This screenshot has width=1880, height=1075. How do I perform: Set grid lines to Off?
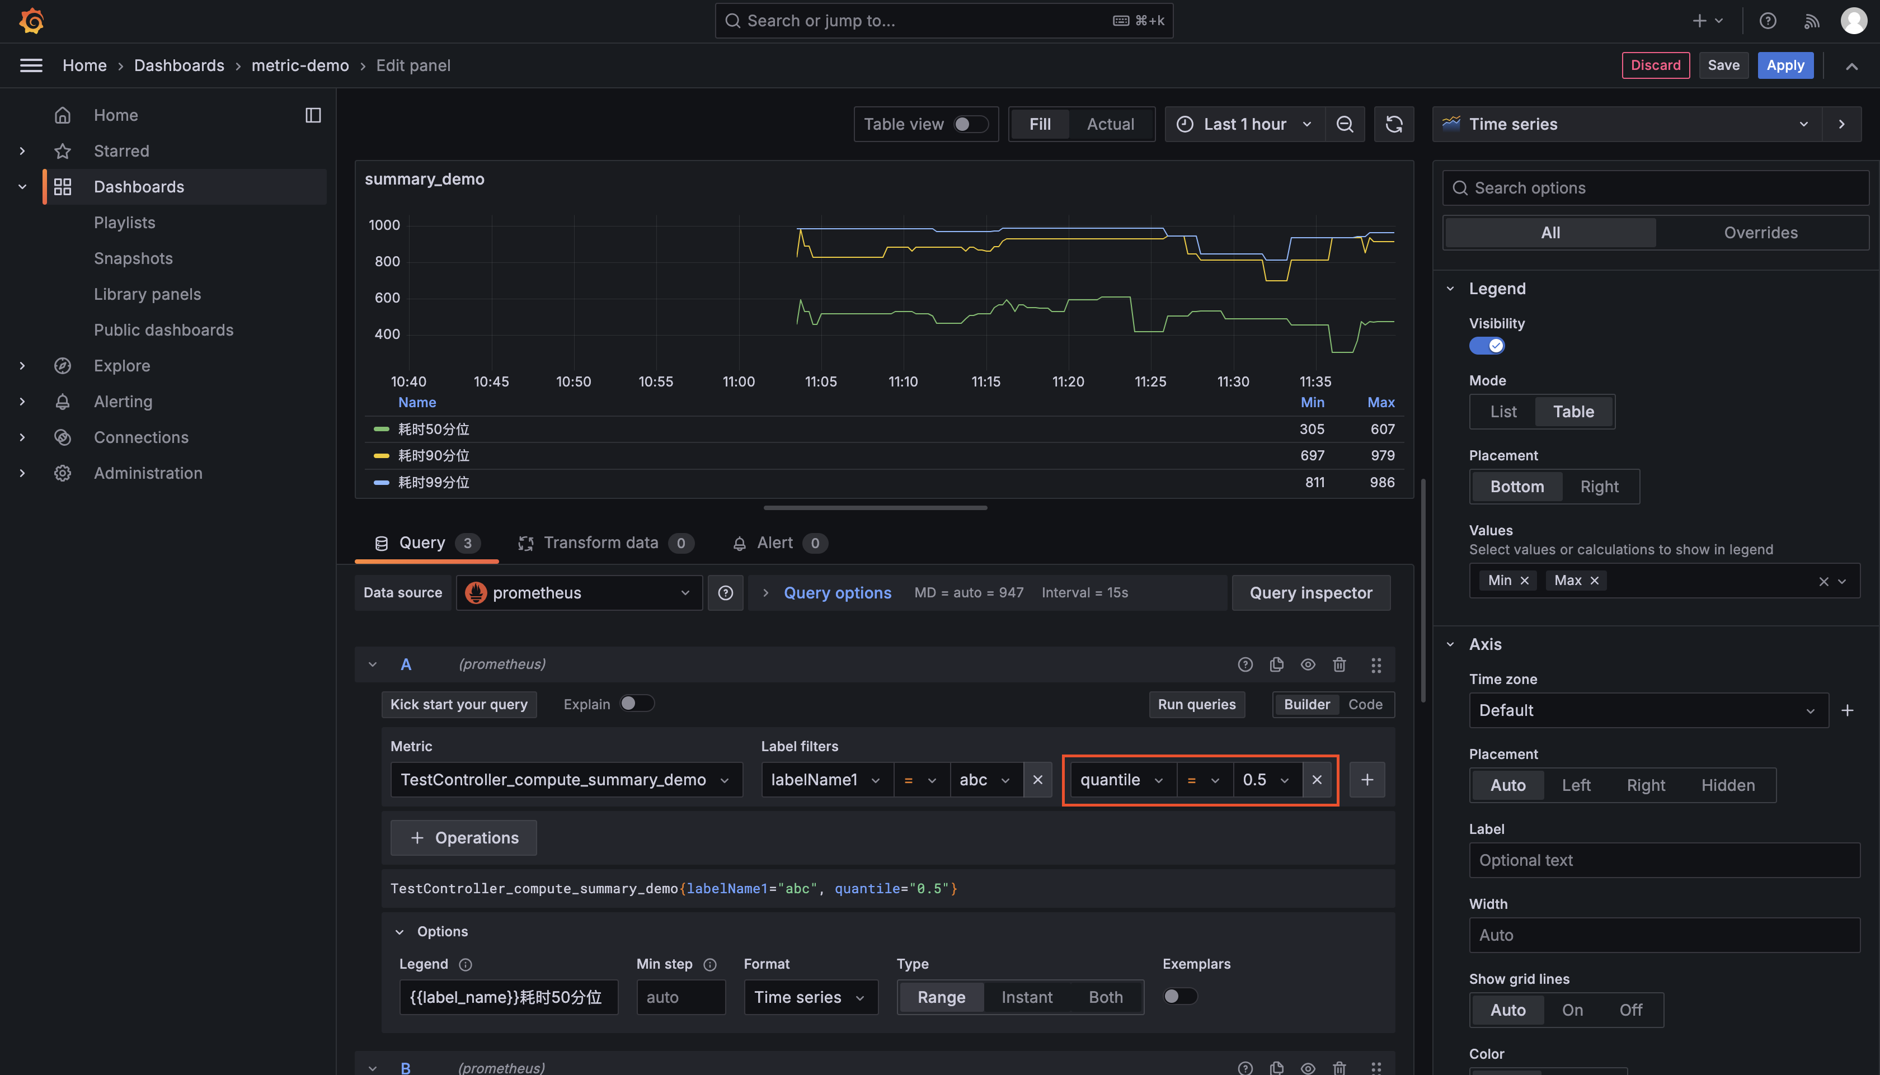tap(1630, 1010)
